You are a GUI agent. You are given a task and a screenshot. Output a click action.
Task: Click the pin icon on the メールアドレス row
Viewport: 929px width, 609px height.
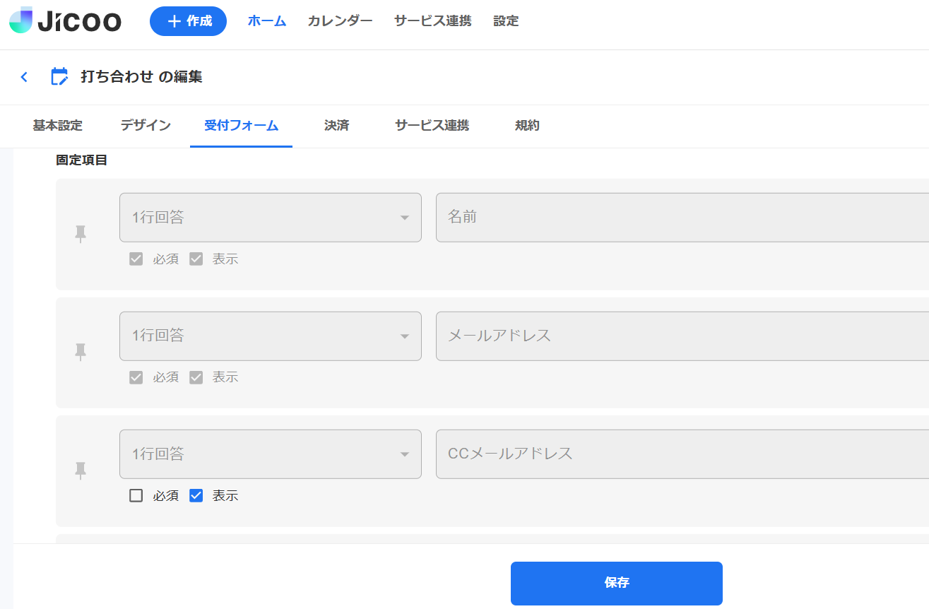(x=81, y=351)
